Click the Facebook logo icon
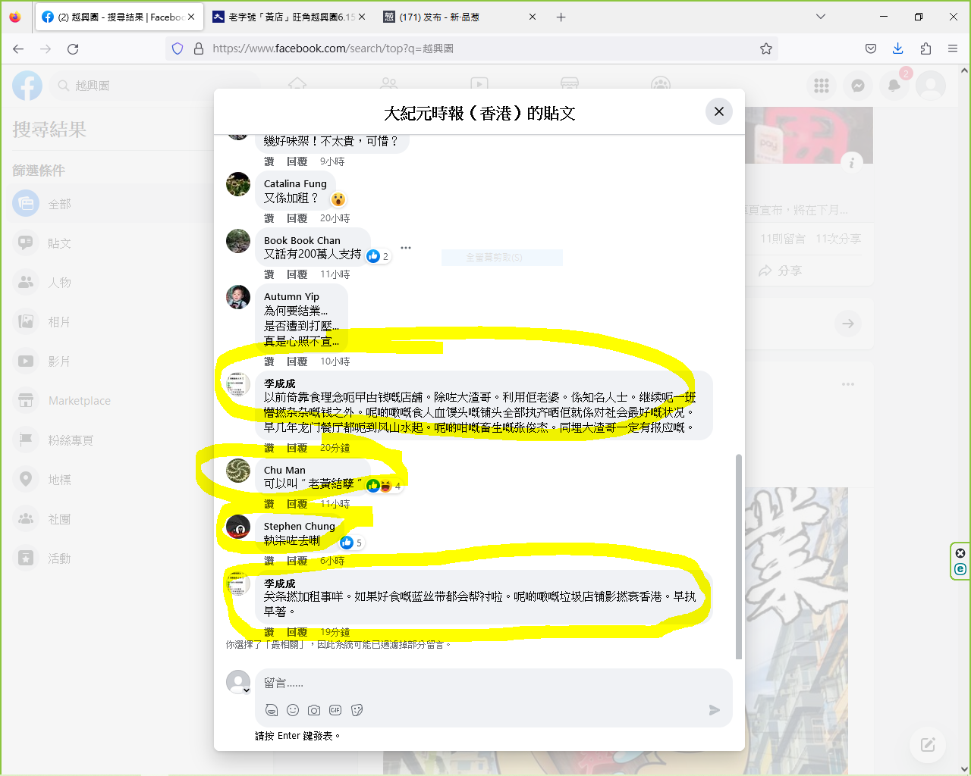 [27, 86]
